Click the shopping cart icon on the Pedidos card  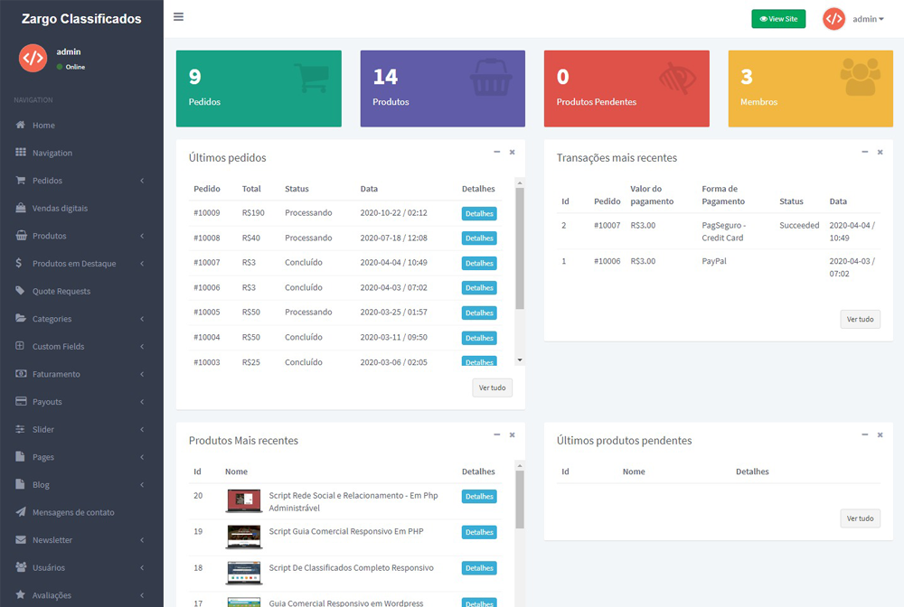pyautogui.click(x=310, y=79)
